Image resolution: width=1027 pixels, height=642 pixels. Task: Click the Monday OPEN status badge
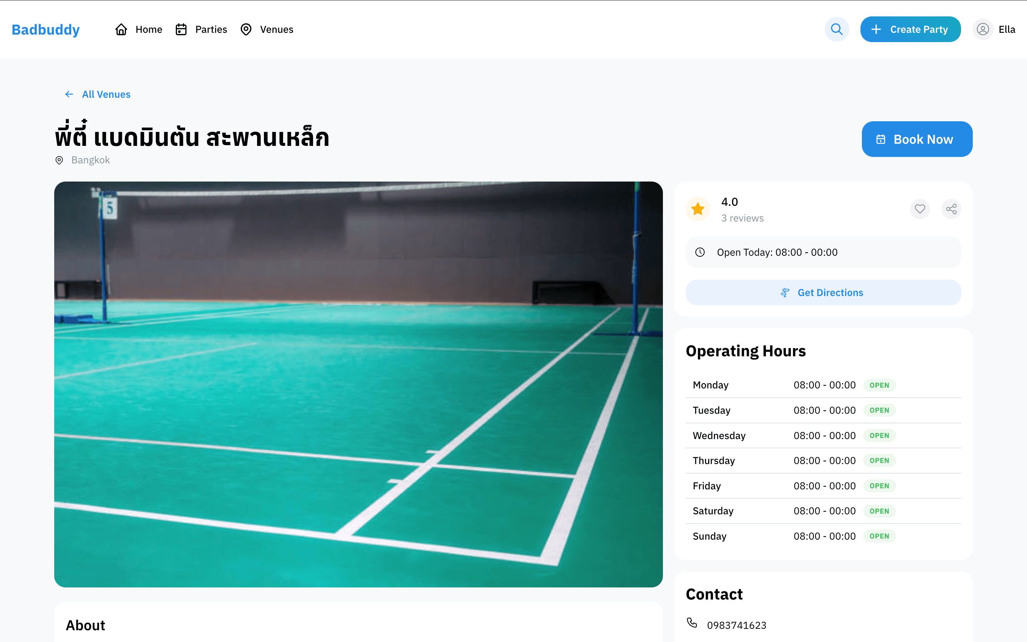tap(879, 385)
